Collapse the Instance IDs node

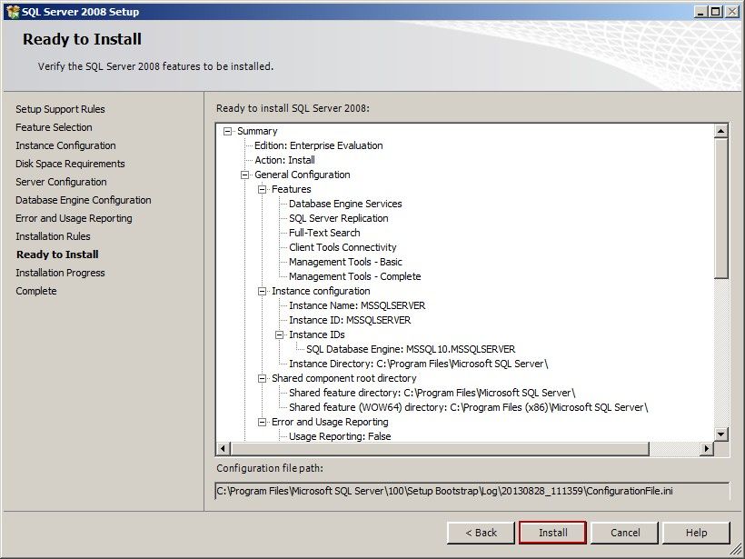[x=280, y=335]
